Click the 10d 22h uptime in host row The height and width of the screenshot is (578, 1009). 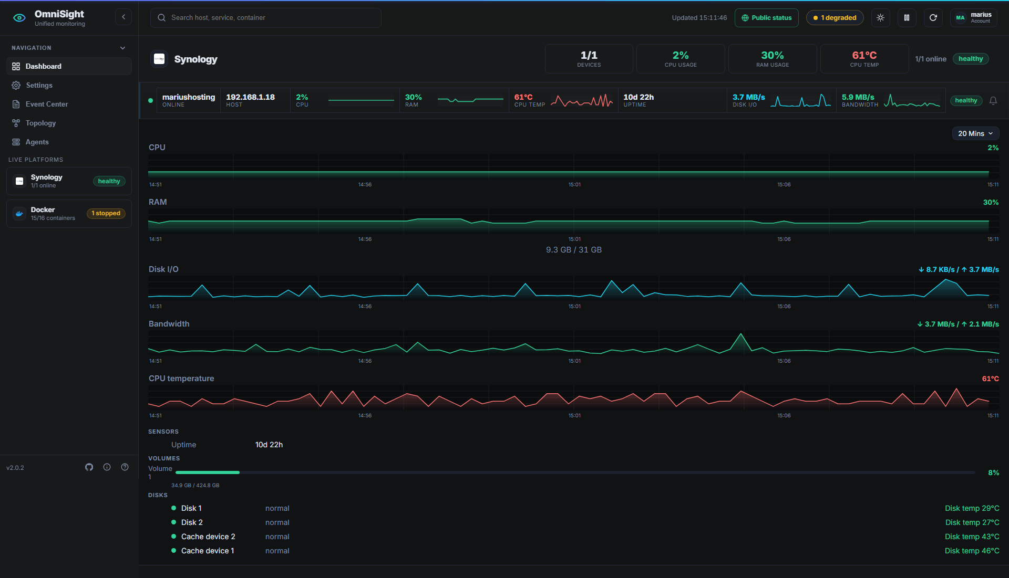click(639, 97)
